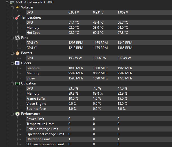Collapse the Powers section
The width and height of the screenshot is (172, 147).
12,53
